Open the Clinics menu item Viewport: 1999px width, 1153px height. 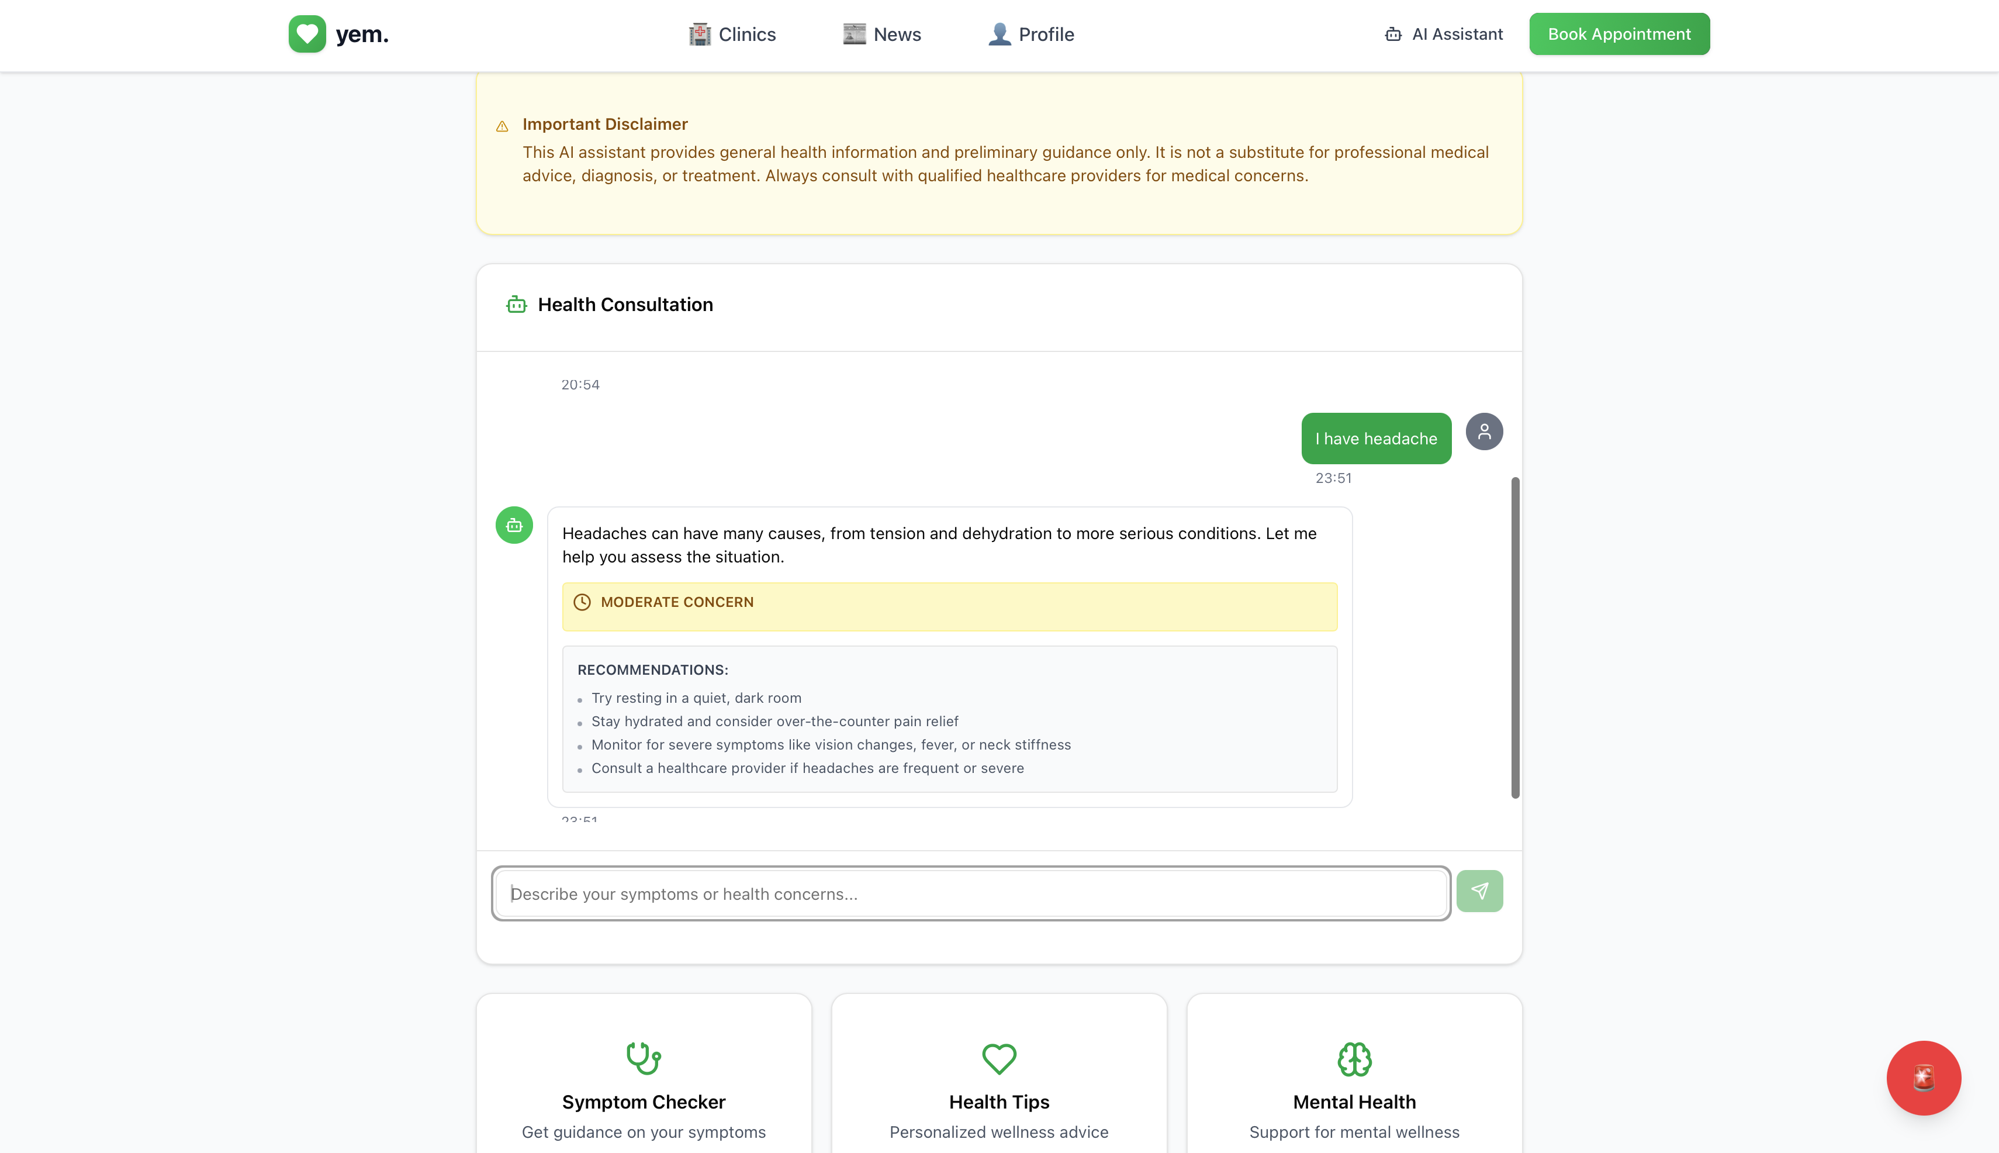tap(732, 34)
